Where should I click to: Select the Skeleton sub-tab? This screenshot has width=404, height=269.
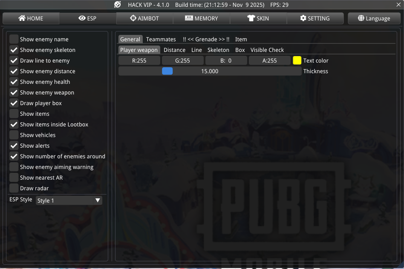point(218,50)
